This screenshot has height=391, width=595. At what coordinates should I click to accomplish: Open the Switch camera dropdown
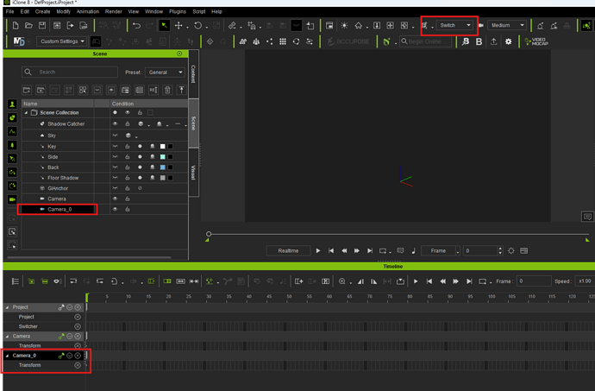(454, 25)
